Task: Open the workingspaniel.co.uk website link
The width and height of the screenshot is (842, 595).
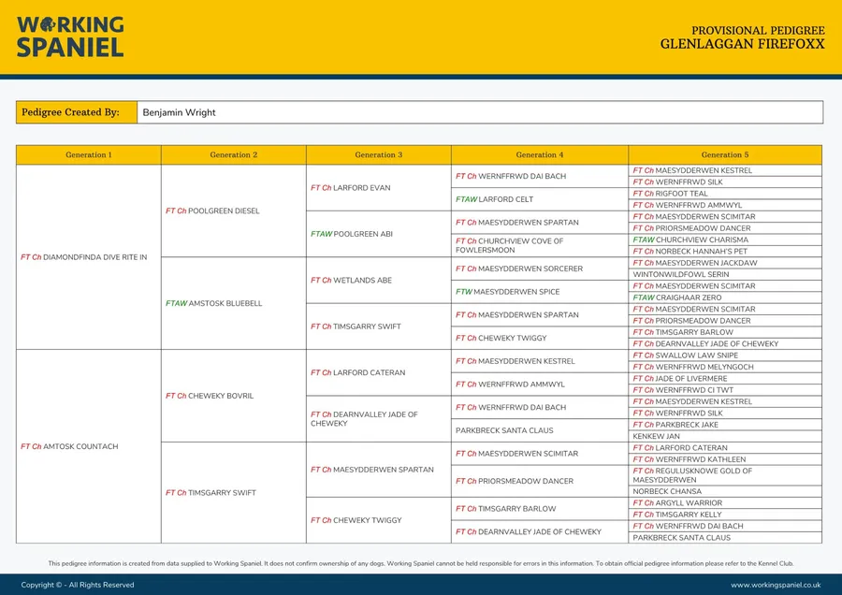Action: tap(775, 585)
